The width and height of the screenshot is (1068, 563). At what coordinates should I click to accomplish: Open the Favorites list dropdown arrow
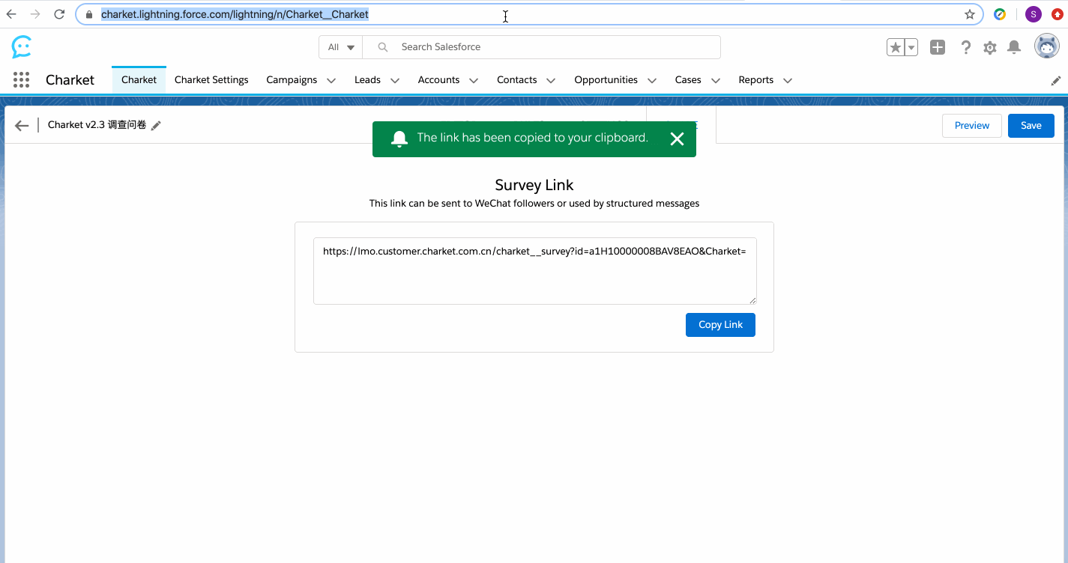(911, 47)
